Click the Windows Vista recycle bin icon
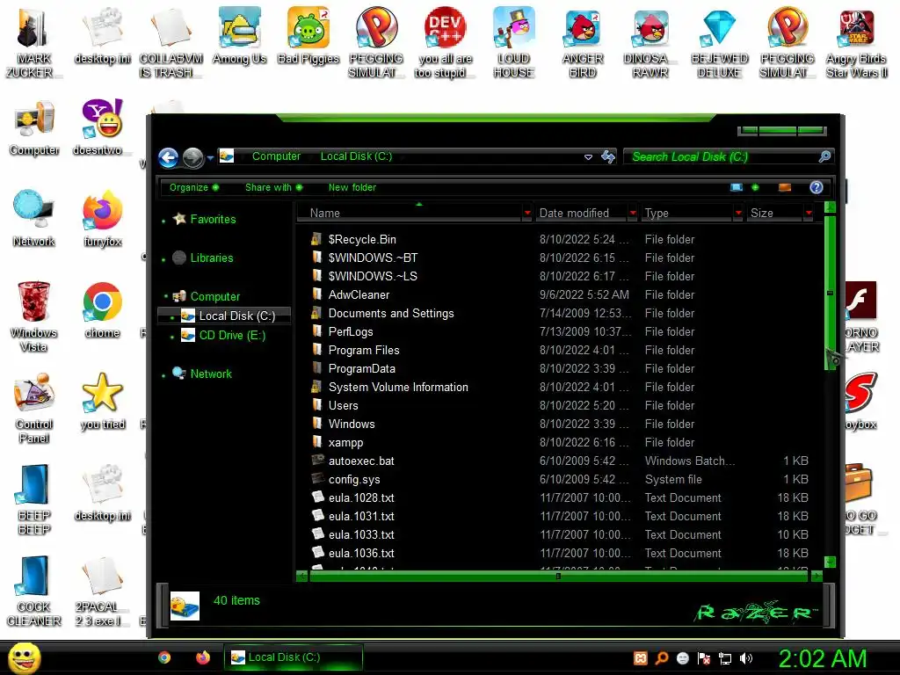The image size is (900, 675). [33, 316]
